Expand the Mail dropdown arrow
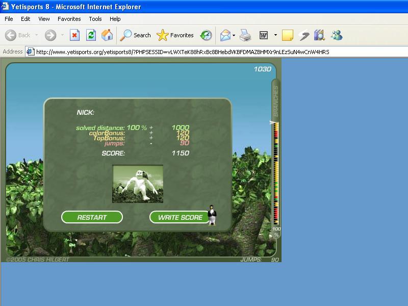 [234, 35]
